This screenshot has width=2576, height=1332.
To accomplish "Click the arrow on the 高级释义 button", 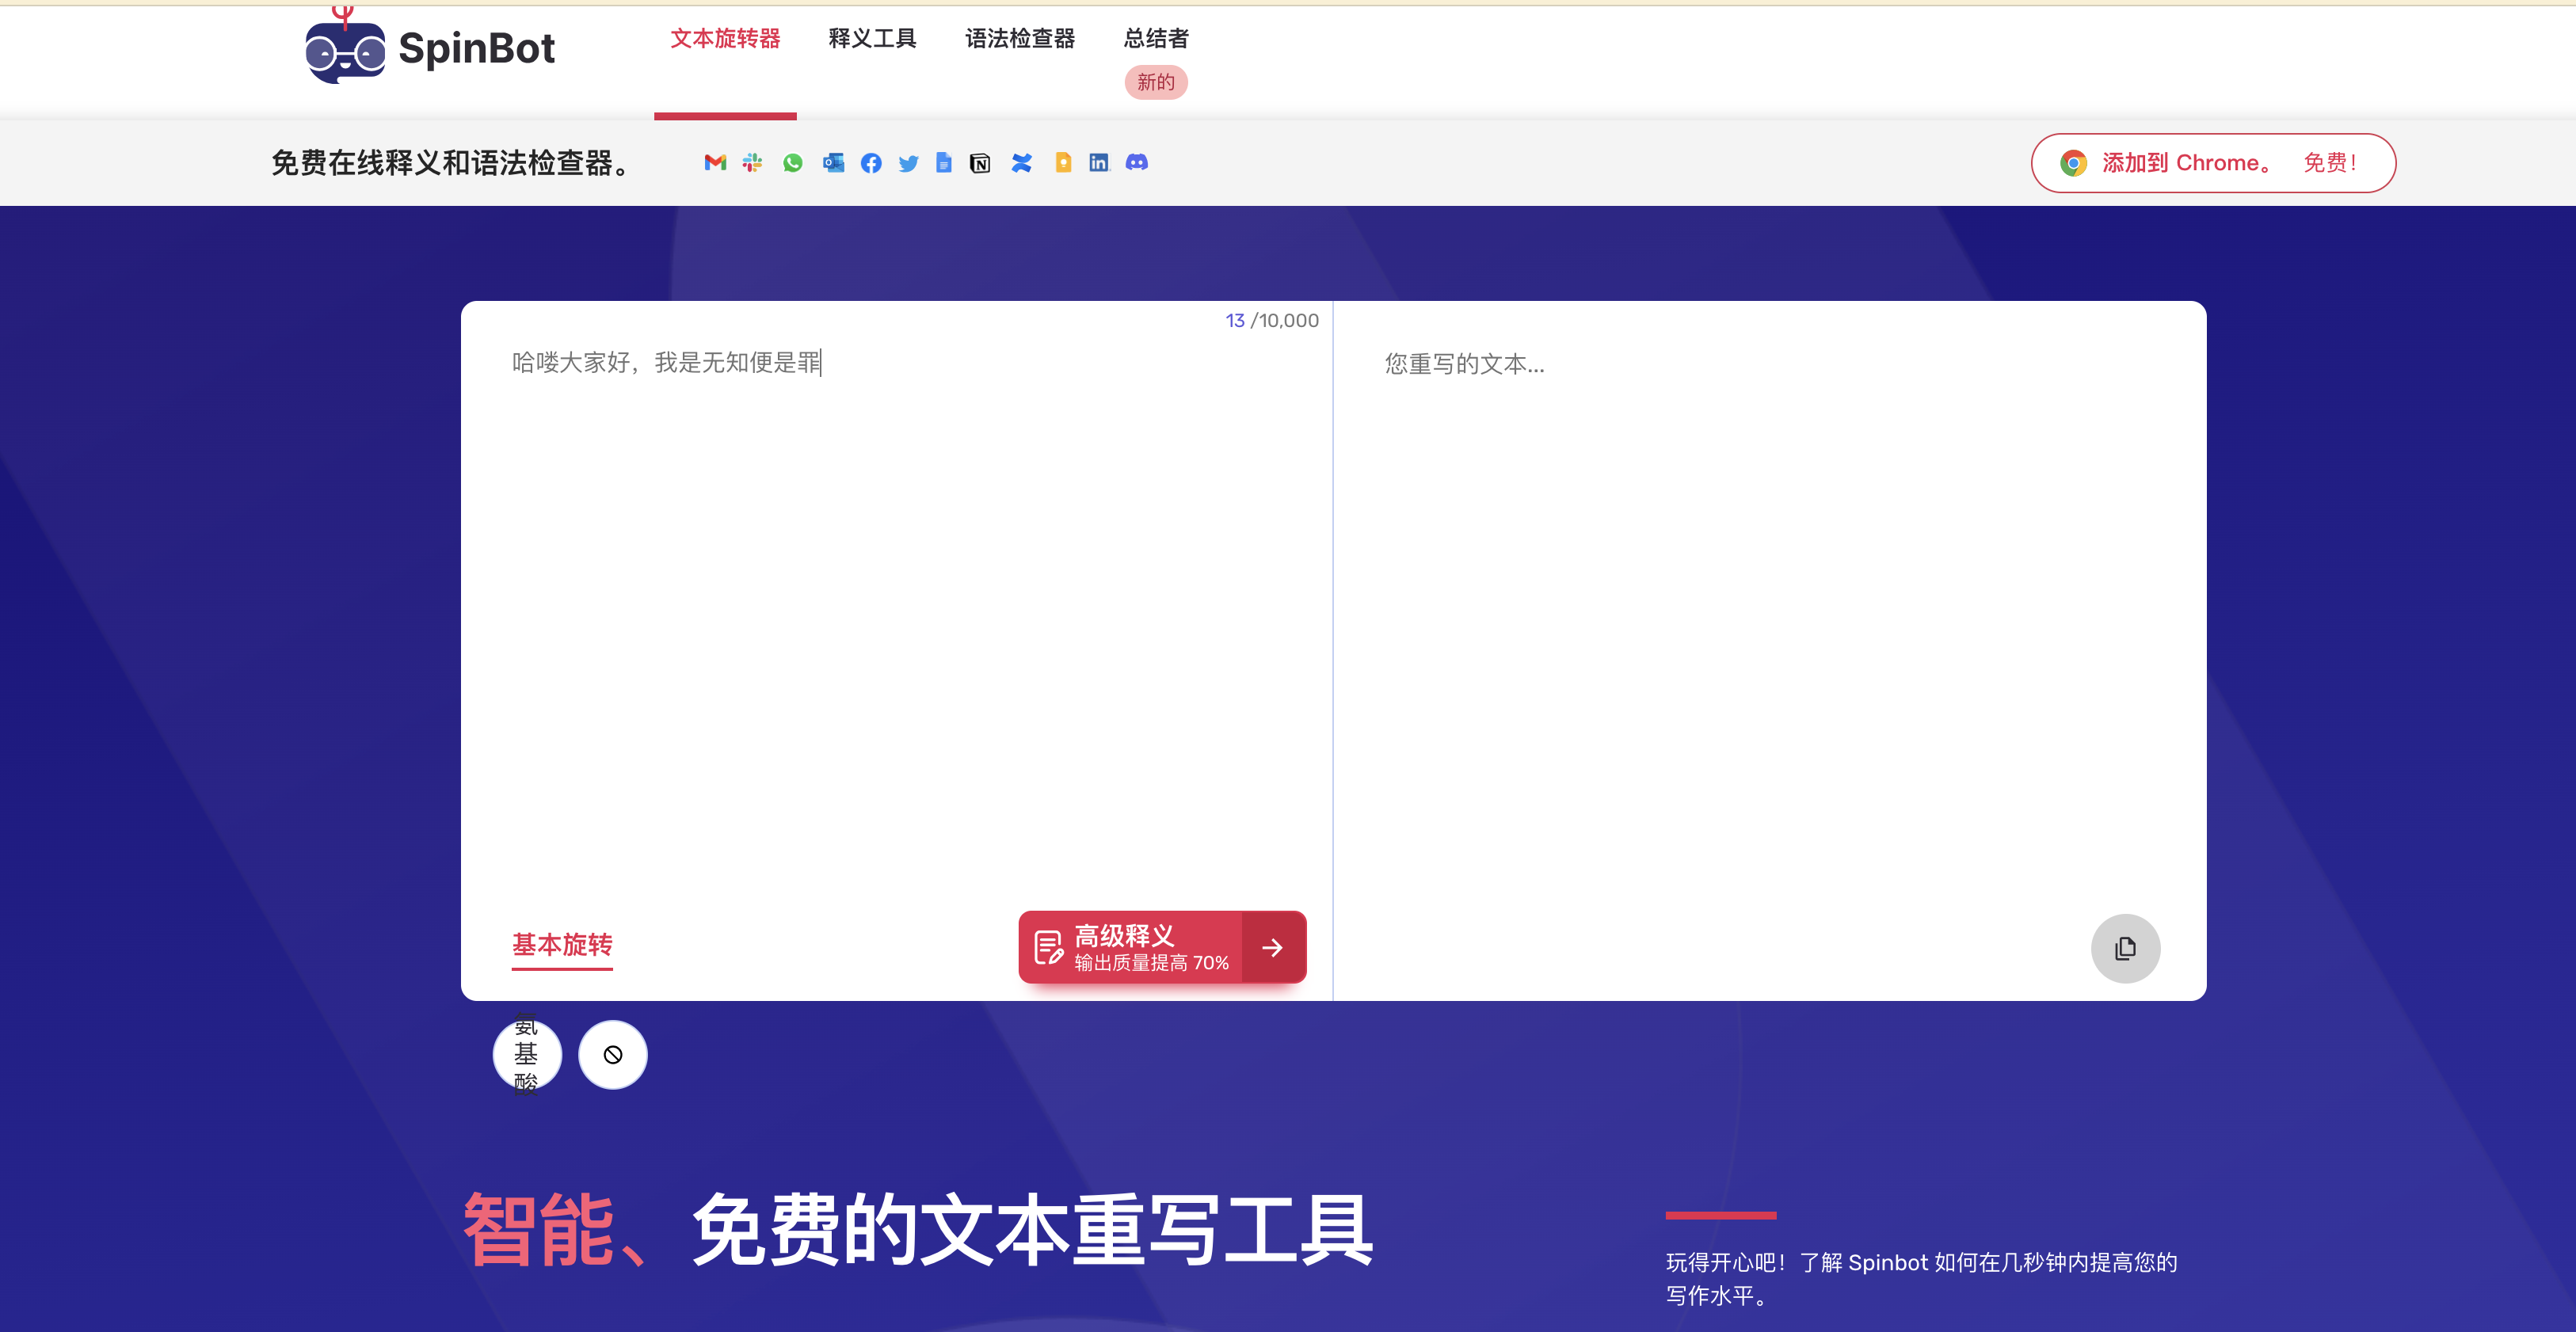I will tap(1273, 947).
